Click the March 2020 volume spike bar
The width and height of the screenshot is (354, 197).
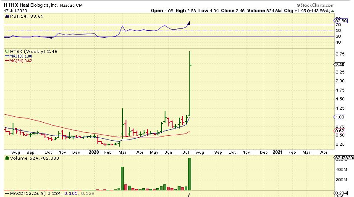tap(123, 179)
